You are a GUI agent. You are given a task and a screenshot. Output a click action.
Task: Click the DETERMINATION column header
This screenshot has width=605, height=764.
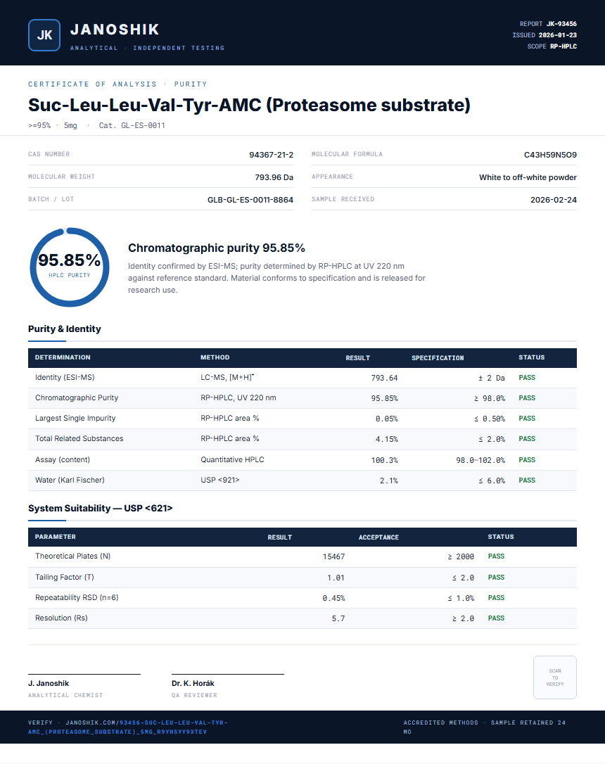click(x=63, y=357)
